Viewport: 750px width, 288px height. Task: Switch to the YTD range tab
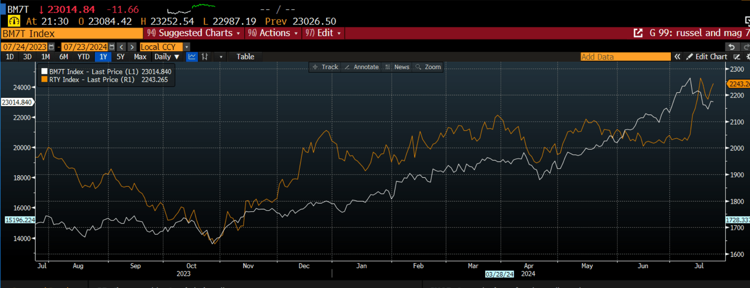[x=83, y=57]
